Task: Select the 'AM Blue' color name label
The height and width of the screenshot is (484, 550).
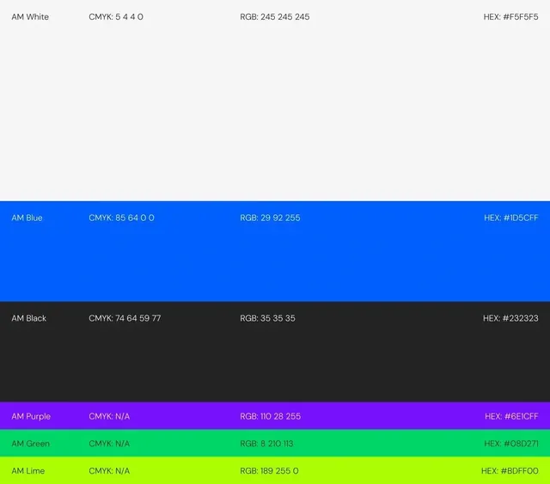Action: coord(27,217)
